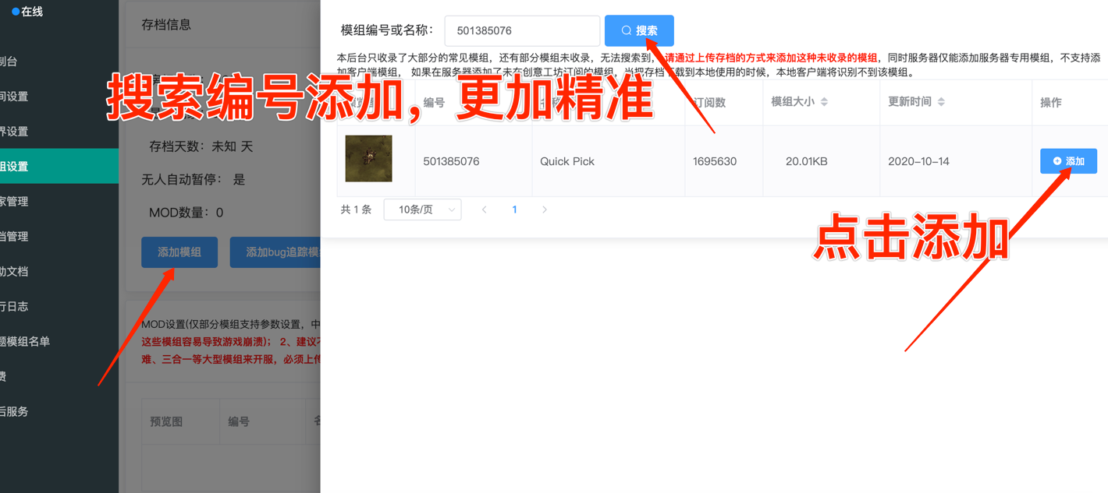Open the Quick Pick preview thumbnail

pos(368,159)
